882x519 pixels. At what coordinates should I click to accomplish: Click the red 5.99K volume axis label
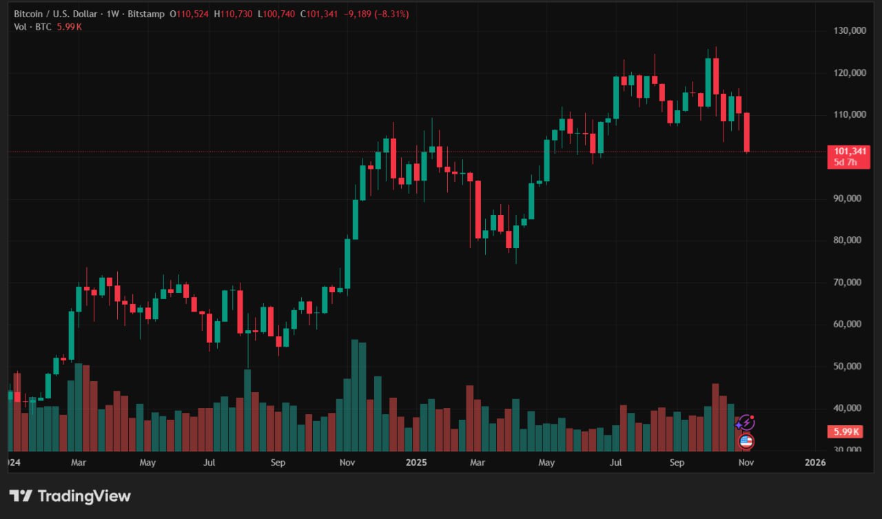click(847, 432)
